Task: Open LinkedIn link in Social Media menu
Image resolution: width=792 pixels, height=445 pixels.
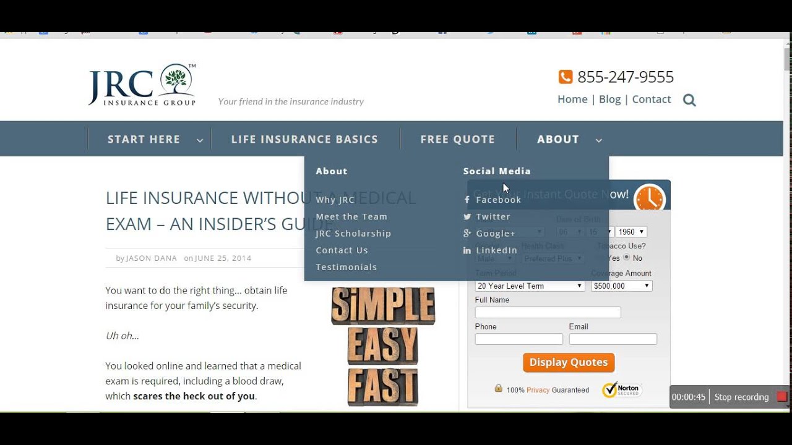Action: tap(496, 250)
